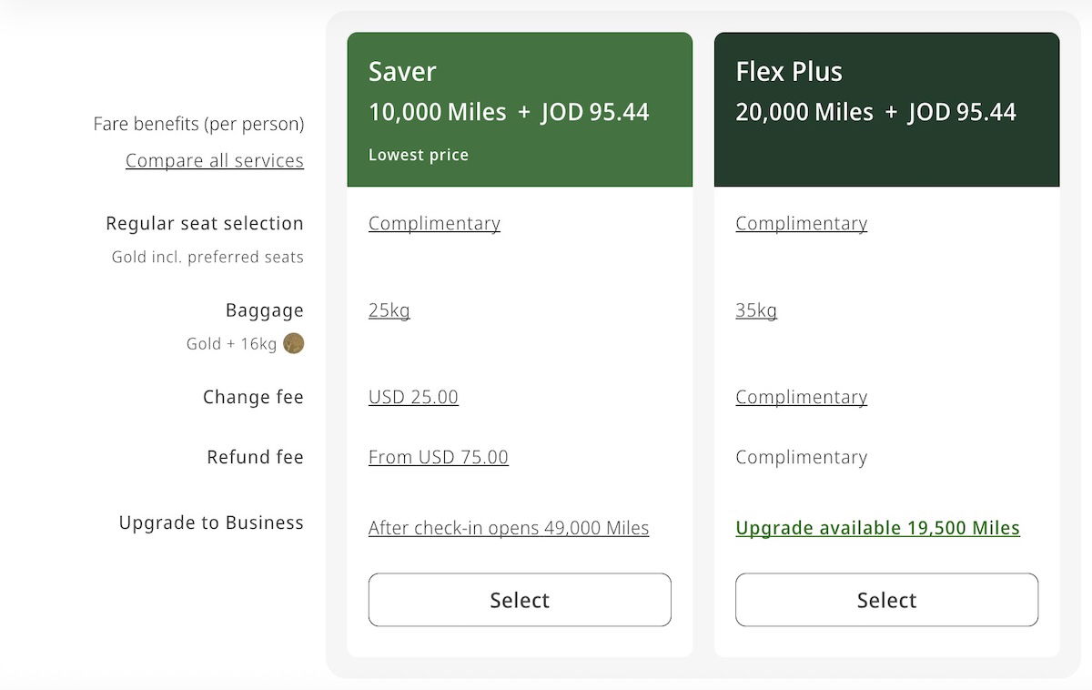1092x690 pixels.
Task: Click the Gold + 16kg baggage note
Action: [x=231, y=344]
